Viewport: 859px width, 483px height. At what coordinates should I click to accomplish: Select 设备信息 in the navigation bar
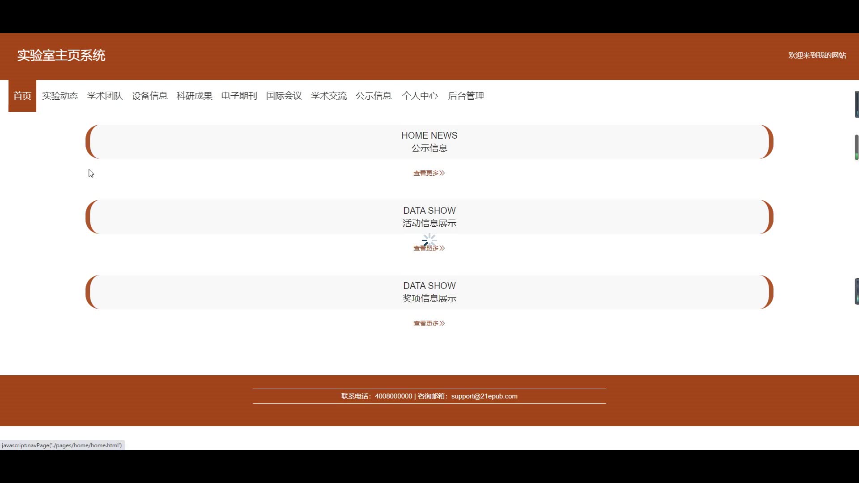[x=149, y=96]
